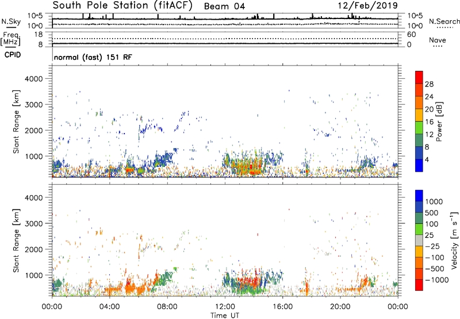Click the "N.Sky" legend label
Image resolution: width=460 pixels, height=319 pixels.
pos(11,21)
